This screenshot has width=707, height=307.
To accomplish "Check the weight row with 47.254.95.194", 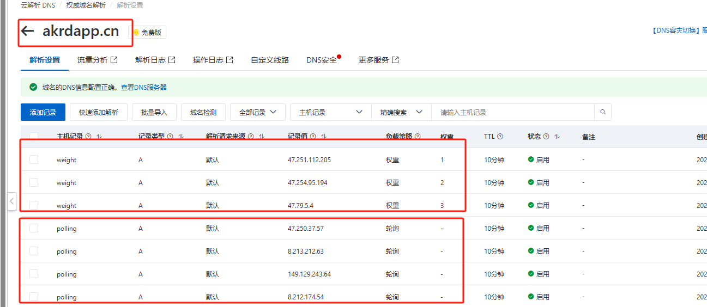I will click(34, 182).
